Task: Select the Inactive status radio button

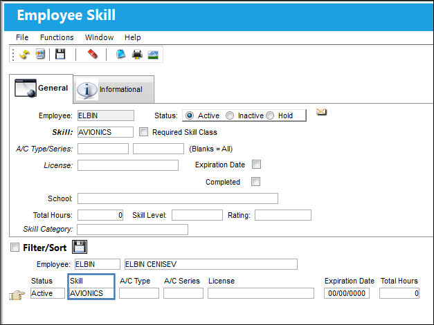Action: pyautogui.click(x=230, y=115)
